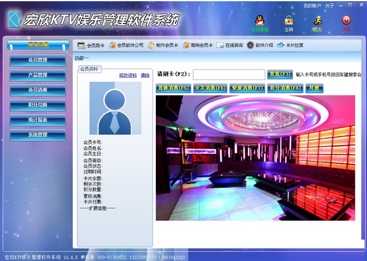
Task: Open 软件介绍 toolbar item
Action: [260, 45]
